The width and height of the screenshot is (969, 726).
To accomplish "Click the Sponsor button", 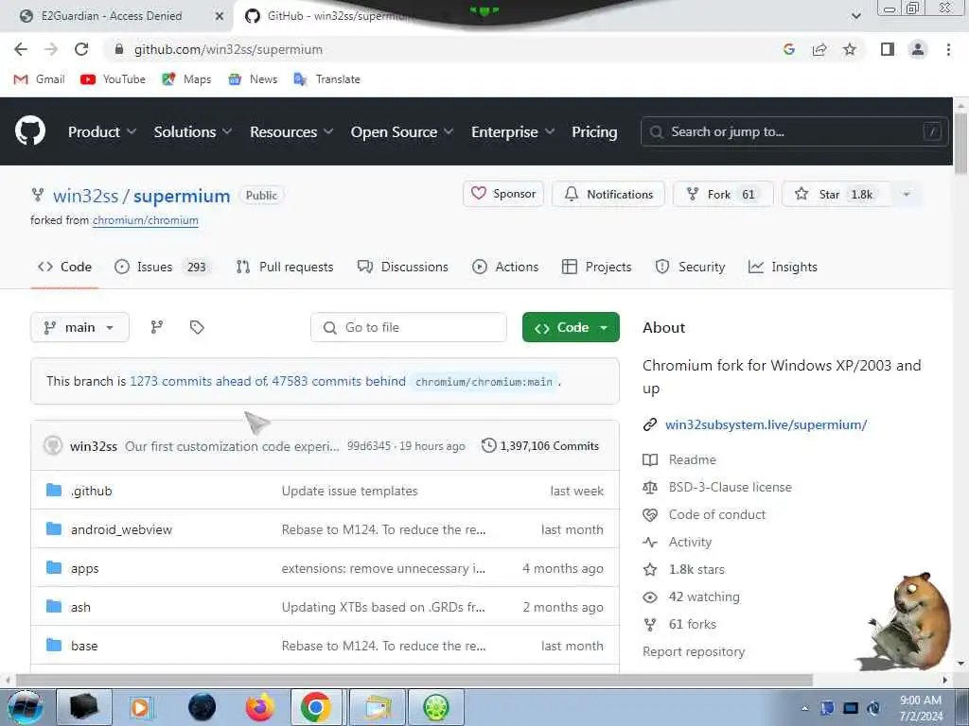I will pos(503,194).
